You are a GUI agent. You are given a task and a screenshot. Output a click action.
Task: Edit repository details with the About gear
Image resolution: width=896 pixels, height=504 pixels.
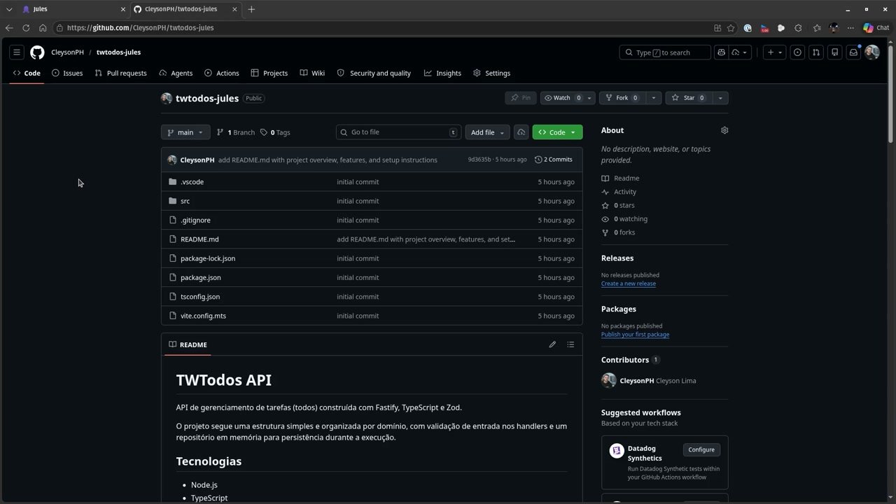724,130
